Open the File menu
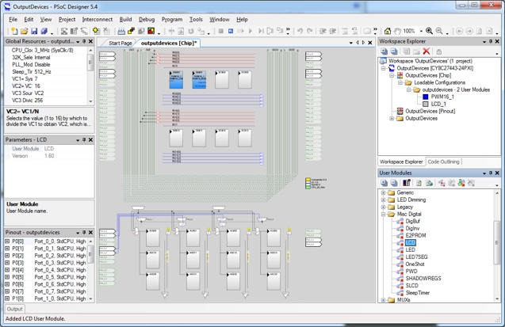505x327 pixels. [x=13, y=19]
